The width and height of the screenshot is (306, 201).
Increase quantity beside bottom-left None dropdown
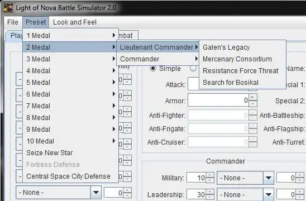(x=127, y=190)
